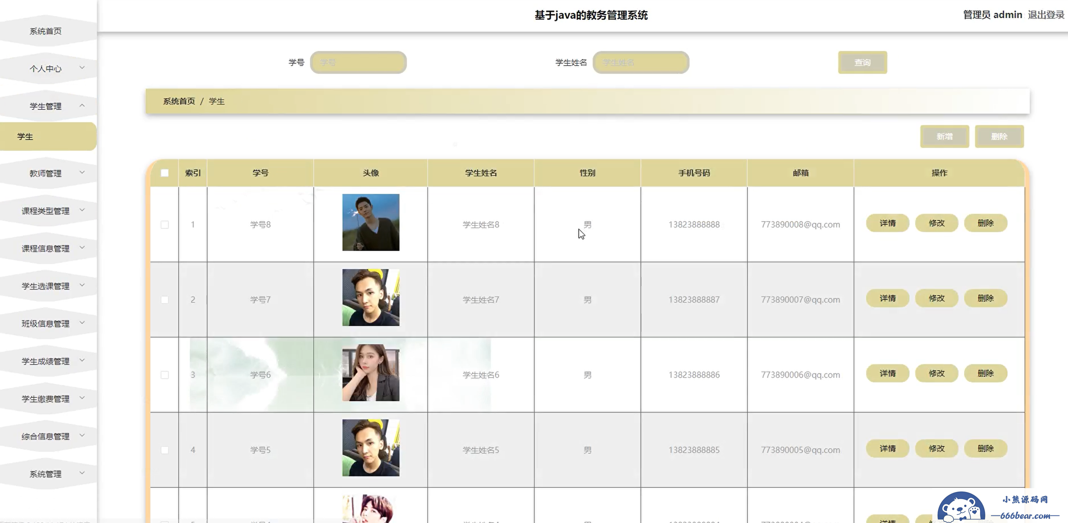
Task: Open 详情 for 学生姓名8
Action: pos(888,223)
